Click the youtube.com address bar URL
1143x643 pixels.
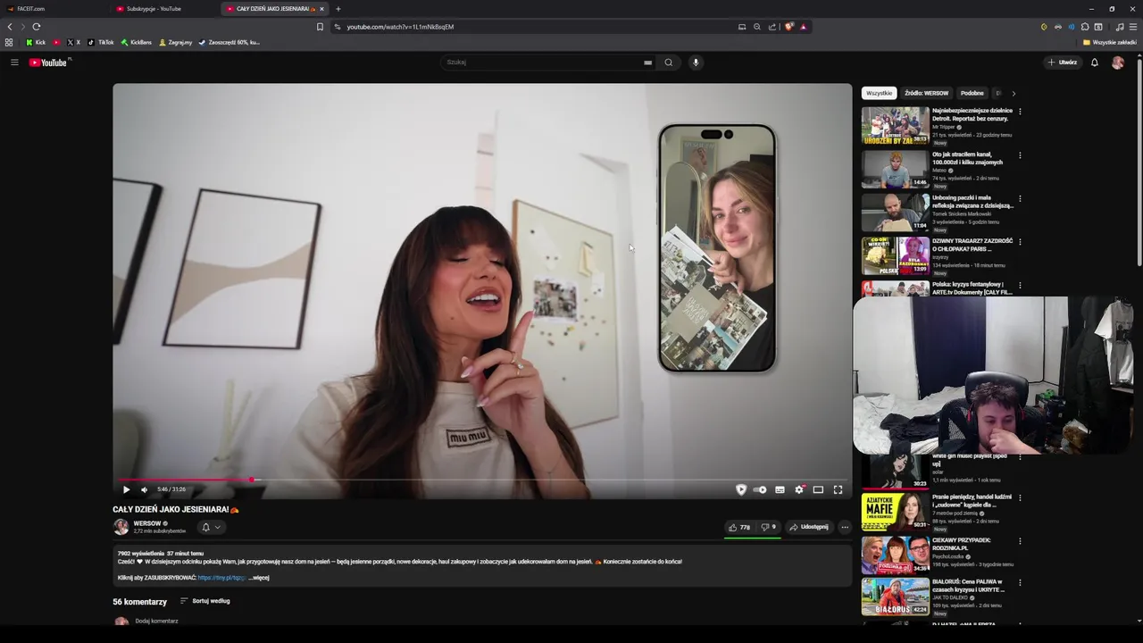(400, 27)
